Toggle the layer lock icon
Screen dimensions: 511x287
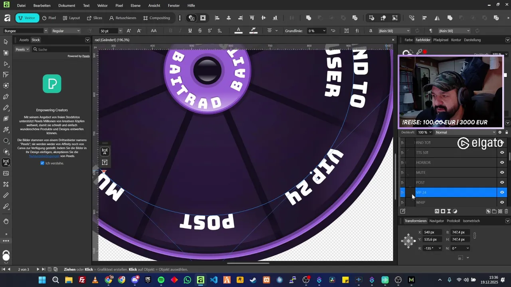pos(507,132)
